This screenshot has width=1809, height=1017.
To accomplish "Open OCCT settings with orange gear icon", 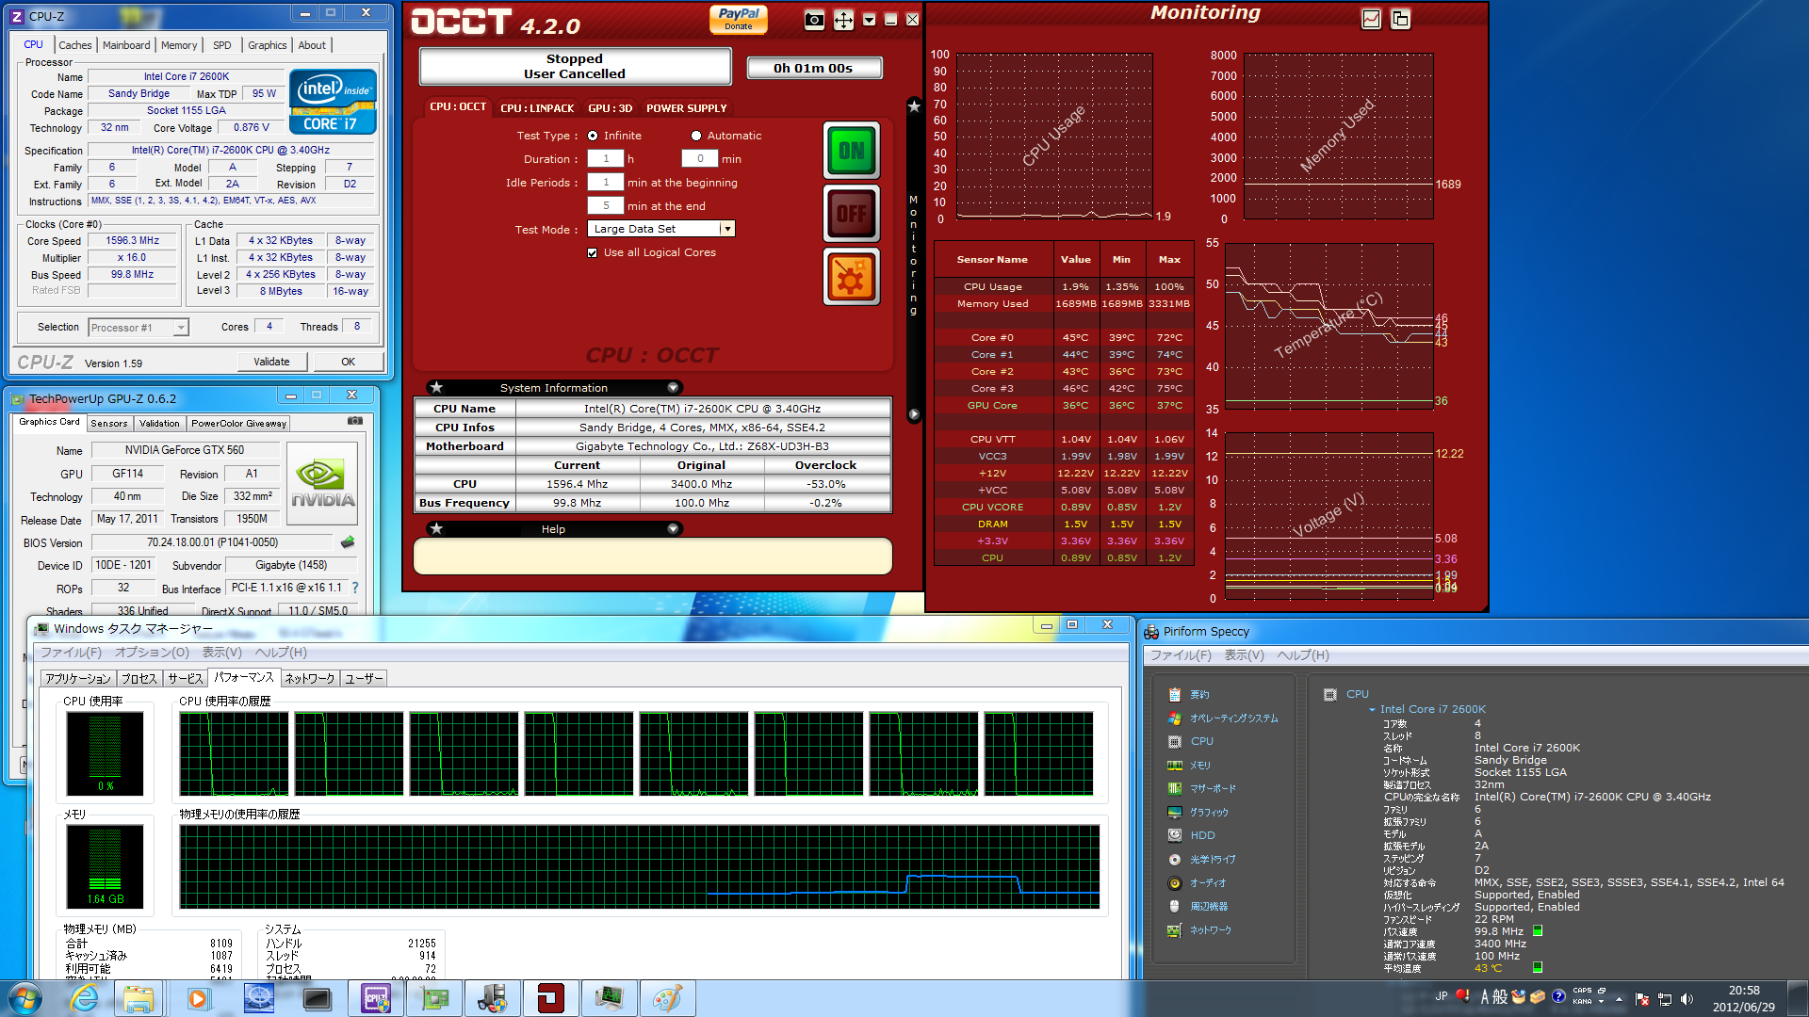I will (851, 277).
